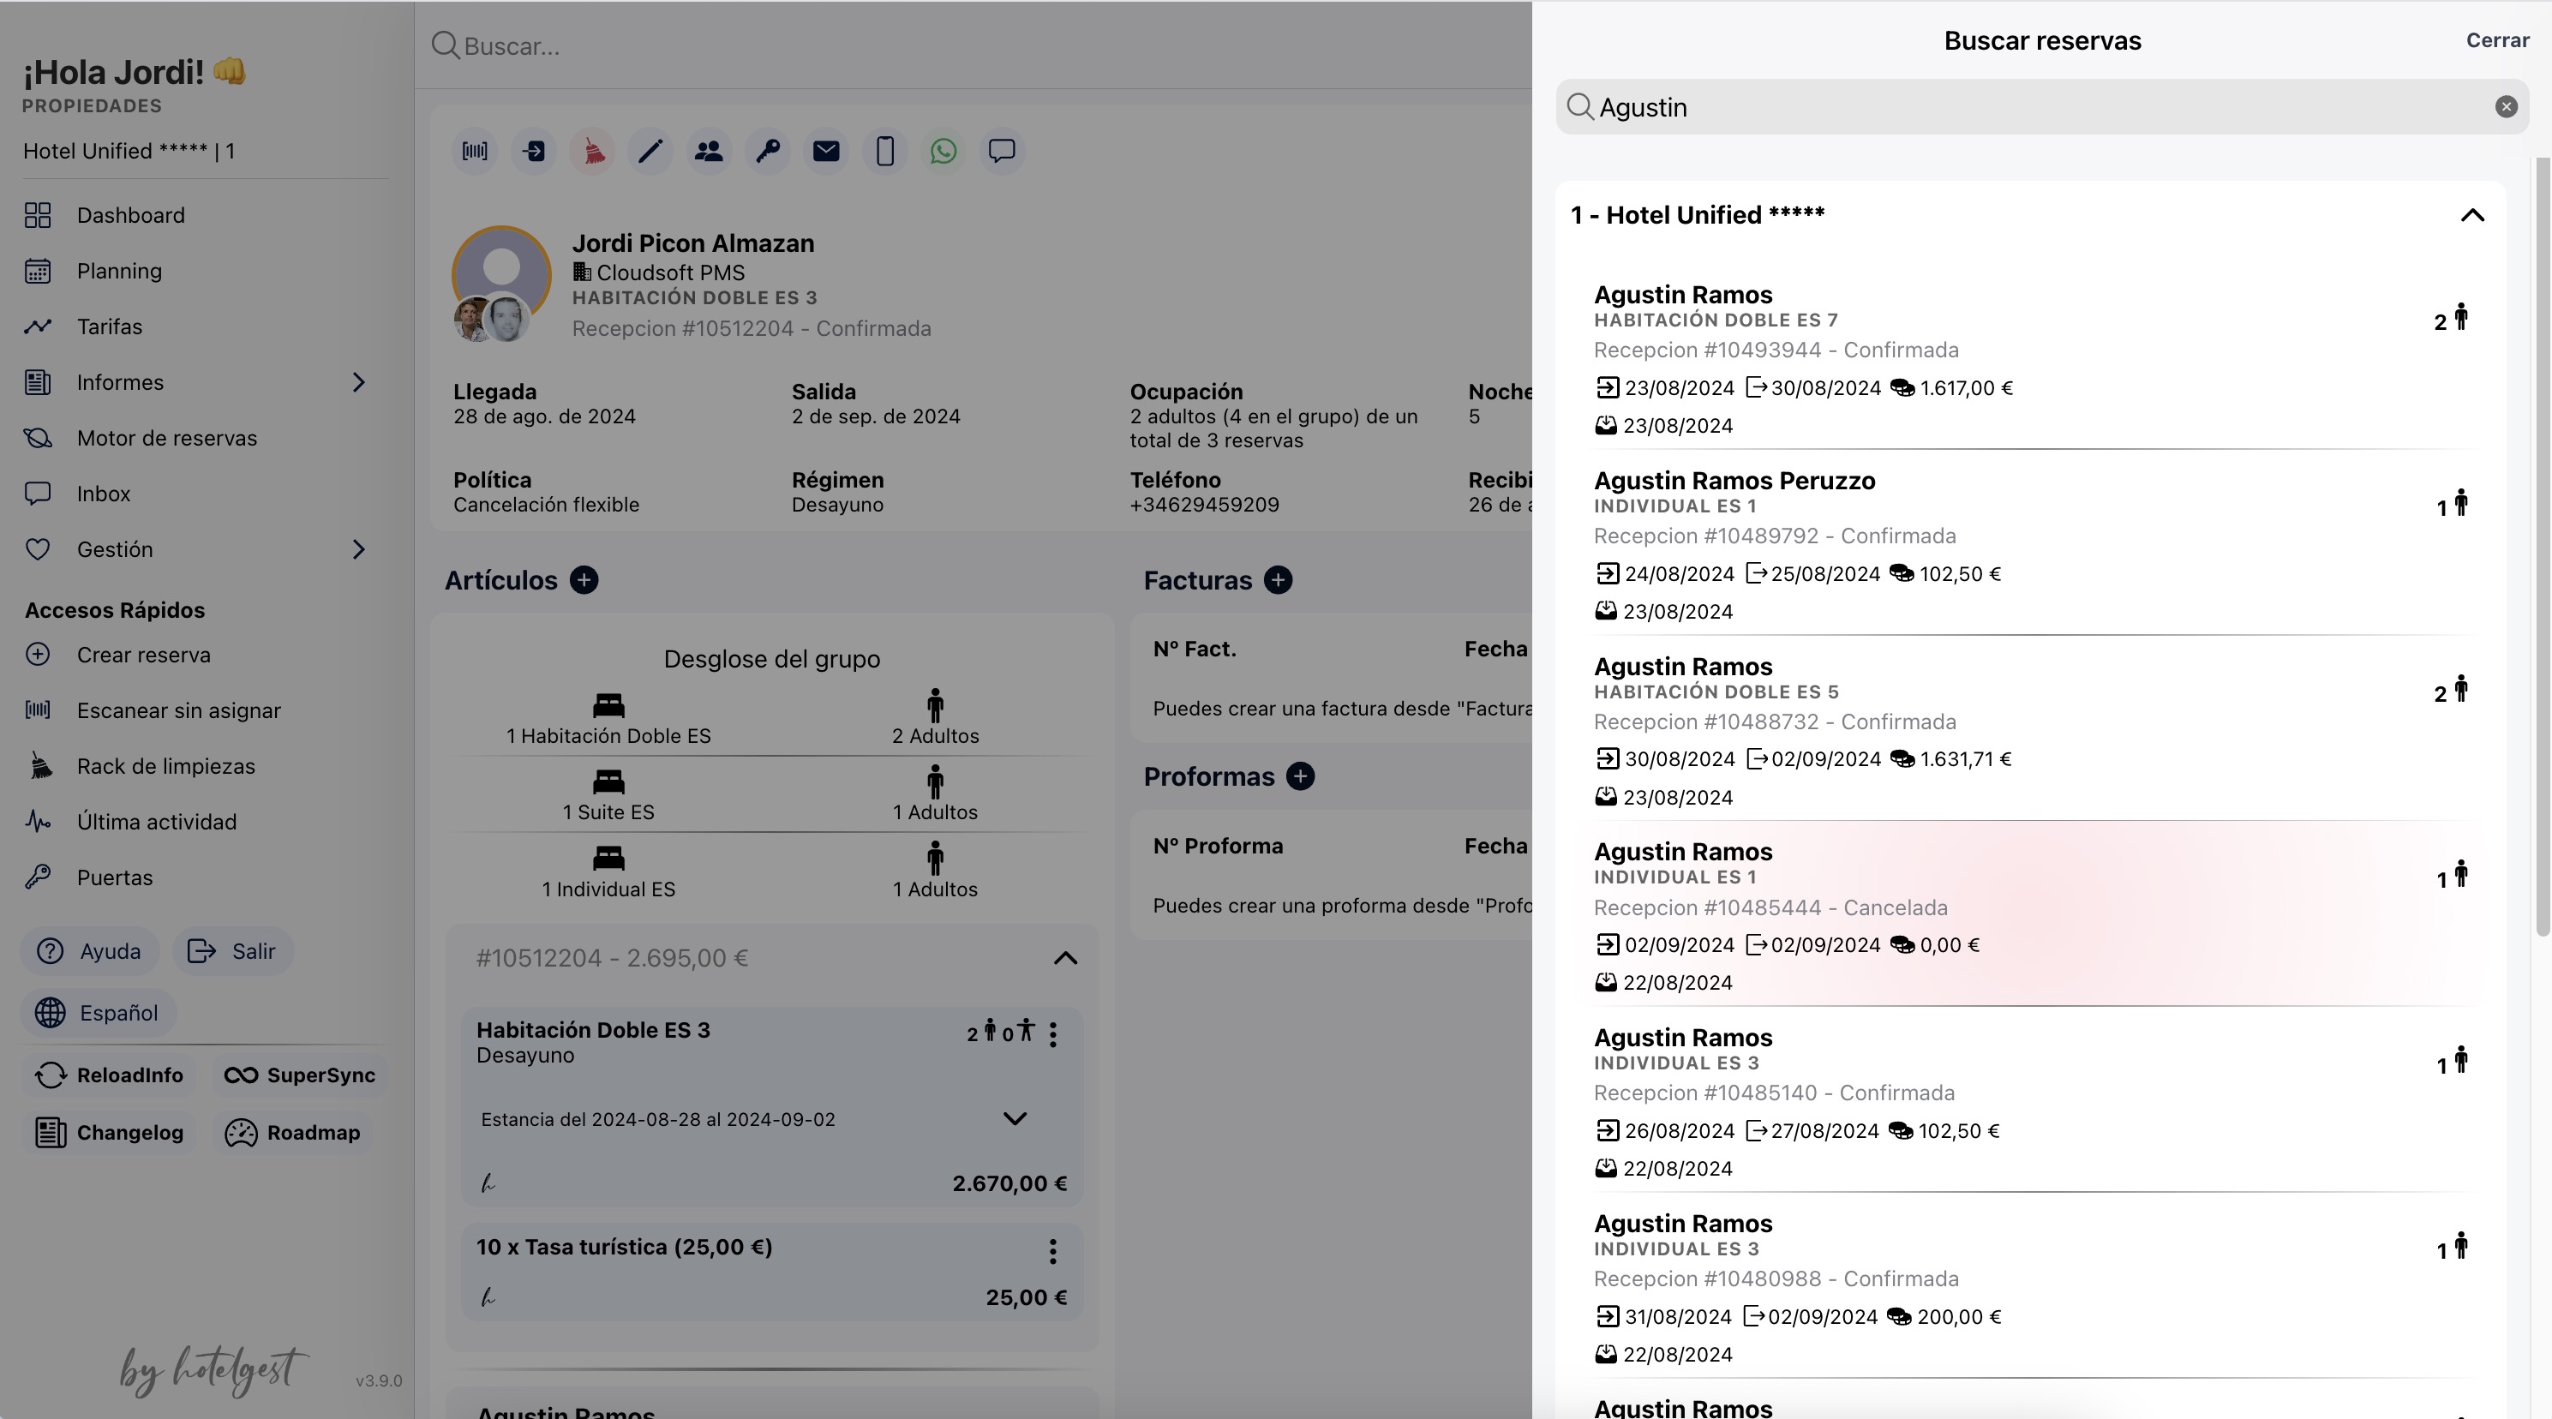Screen dimensions: 2552x1419
Task: Click the key door access icon
Action: point(768,151)
